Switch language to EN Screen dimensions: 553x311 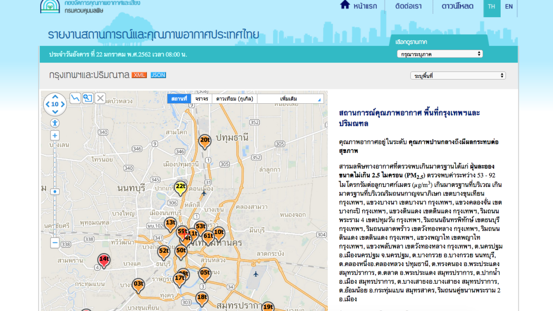(x=509, y=6)
